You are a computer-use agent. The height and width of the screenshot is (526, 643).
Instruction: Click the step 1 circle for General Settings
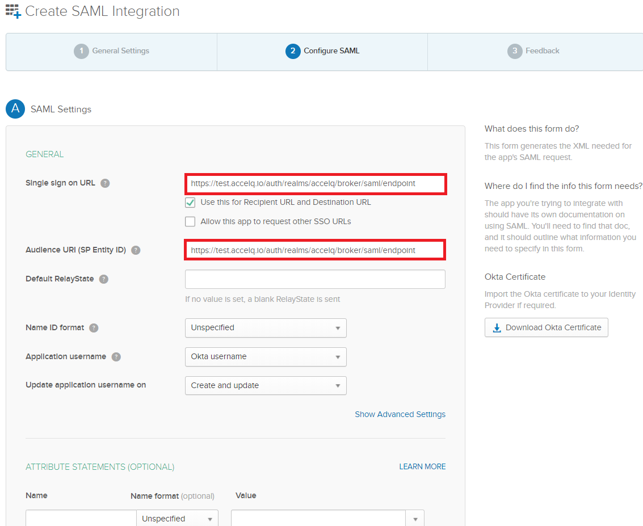81,51
